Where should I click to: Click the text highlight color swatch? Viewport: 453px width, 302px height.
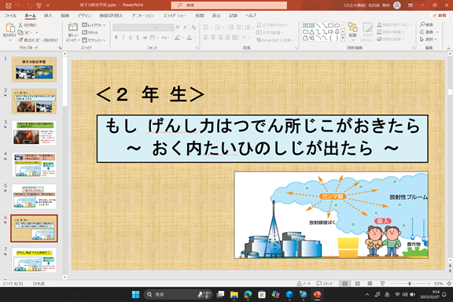coord(177,38)
